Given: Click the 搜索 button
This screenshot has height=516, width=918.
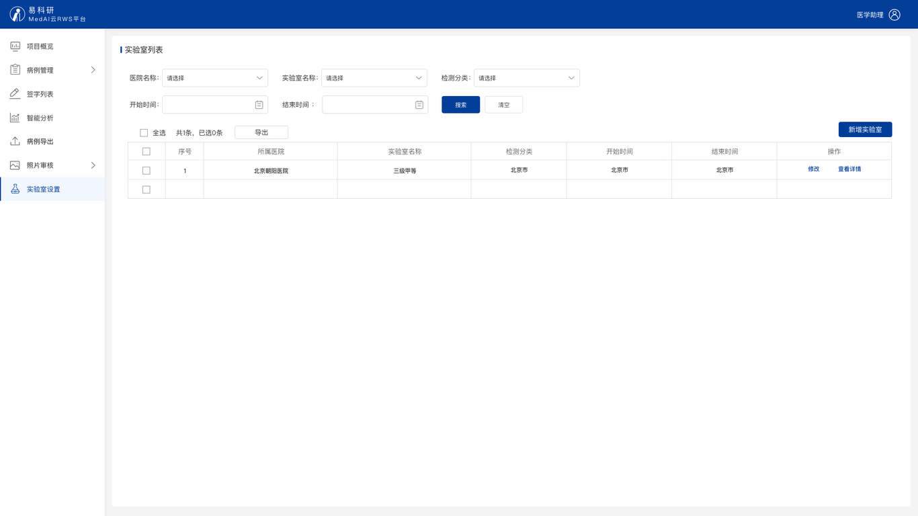Looking at the screenshot, I should [461, 105].
